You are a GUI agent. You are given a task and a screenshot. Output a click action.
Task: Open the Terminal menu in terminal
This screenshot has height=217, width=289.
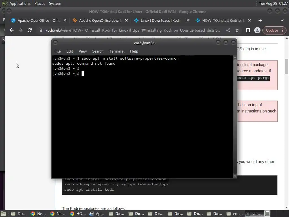117,51
